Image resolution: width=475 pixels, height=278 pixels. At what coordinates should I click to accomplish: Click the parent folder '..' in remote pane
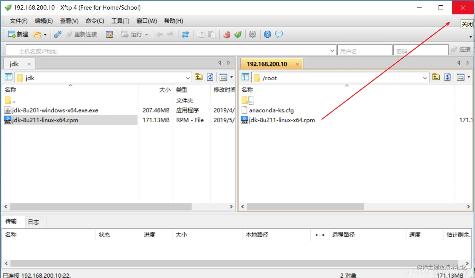coord(248,100)
